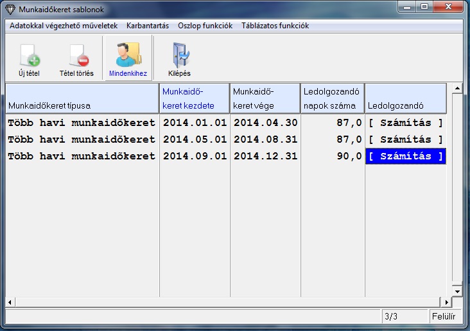The height and width of the screenshot is (331, 470).
Task: Click the Új tétel toolbar icon
Action: click(x=29, y=56)
